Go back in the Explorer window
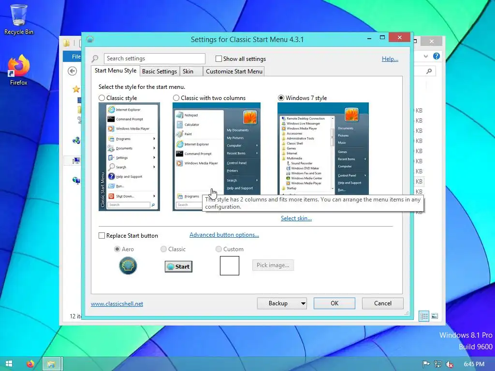 click(x=73, y=71)
